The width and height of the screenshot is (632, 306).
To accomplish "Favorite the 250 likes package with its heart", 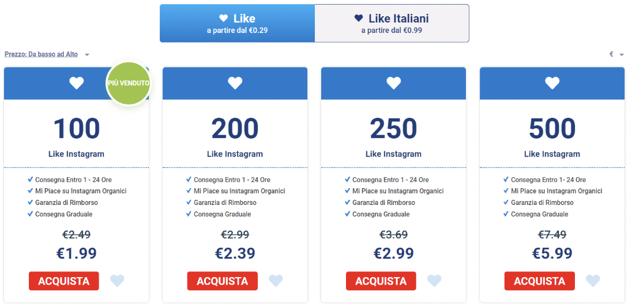I will (x=435, y=281).
